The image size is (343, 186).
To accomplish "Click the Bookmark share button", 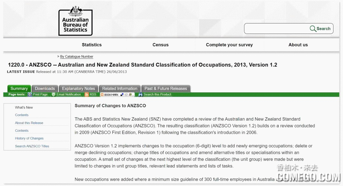I will pos(110,95).
